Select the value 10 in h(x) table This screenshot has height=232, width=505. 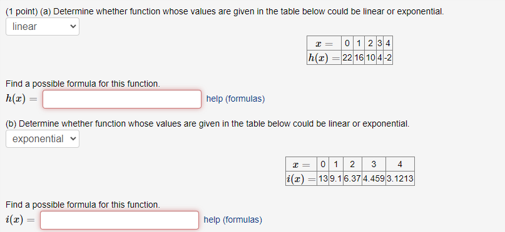click(x=370, y=58)
